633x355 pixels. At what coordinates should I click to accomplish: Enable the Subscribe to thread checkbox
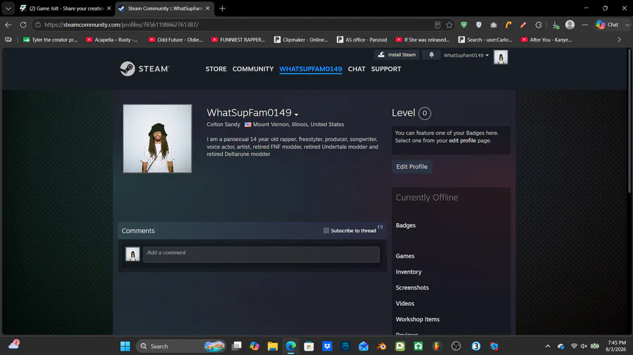coord(326,231)
